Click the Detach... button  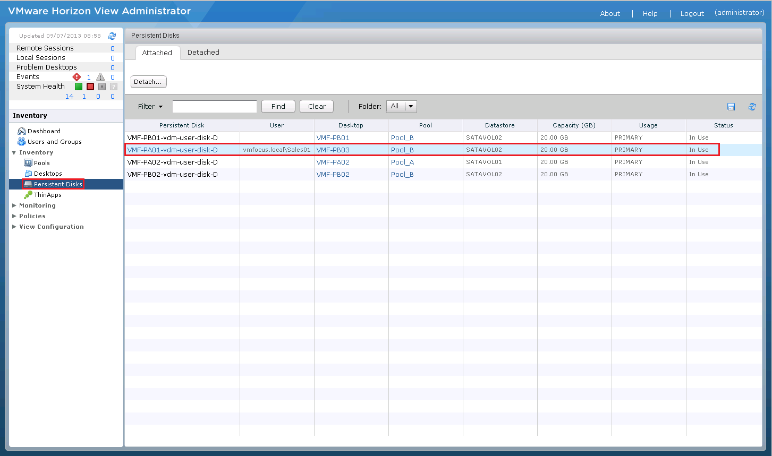pos(148,82)
